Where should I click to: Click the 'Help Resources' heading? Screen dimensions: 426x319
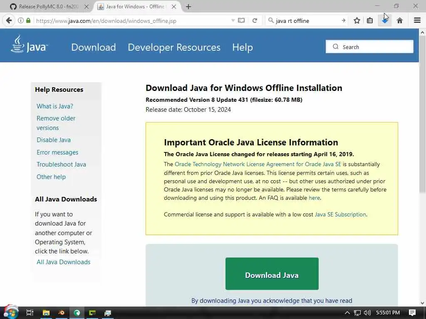59,90
